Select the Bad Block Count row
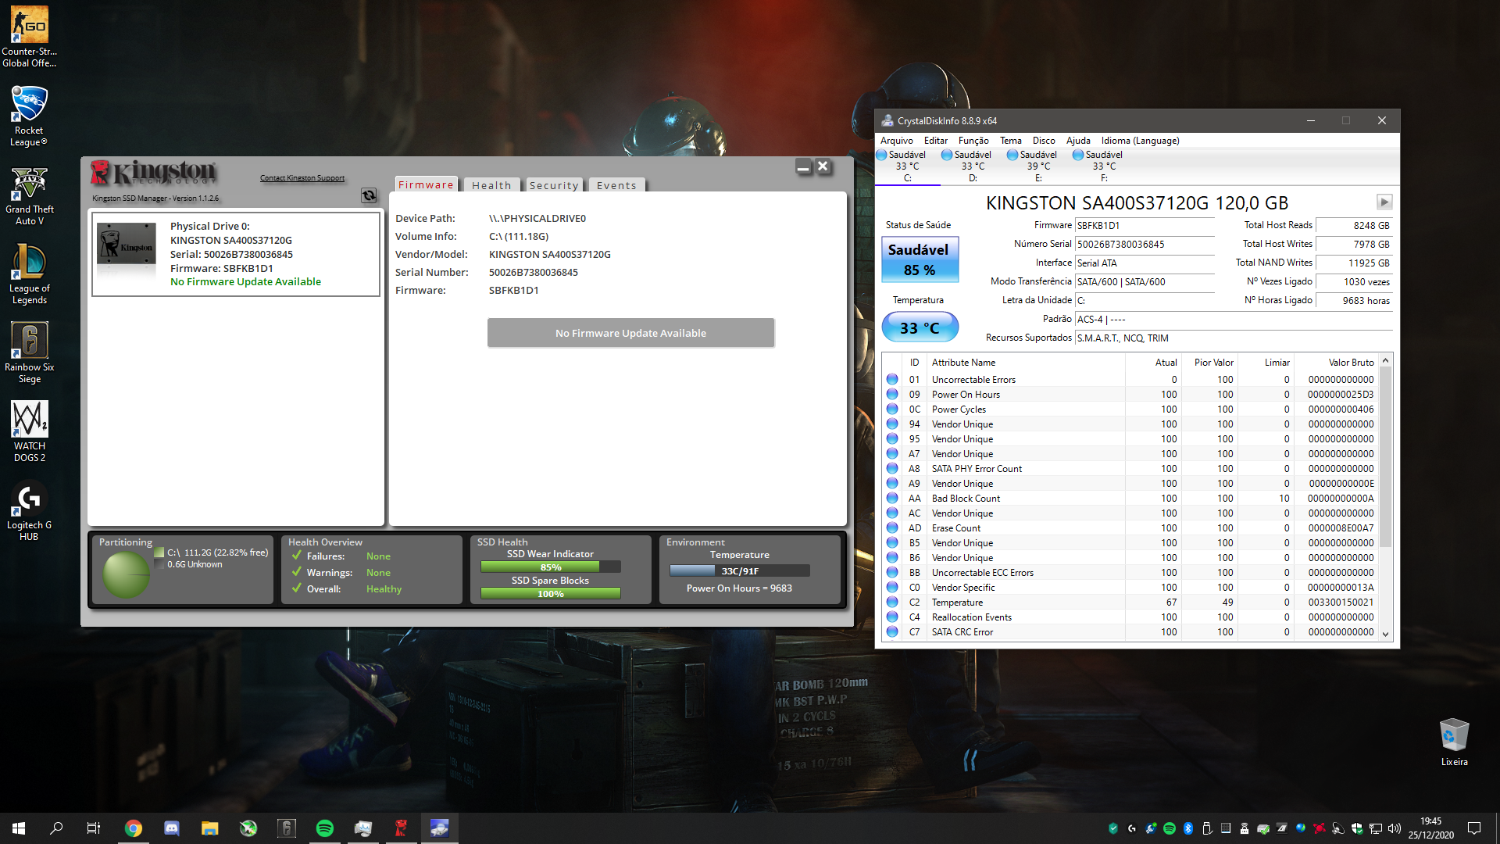The height and width of the screenshot is (844, 1500). 1130,499
